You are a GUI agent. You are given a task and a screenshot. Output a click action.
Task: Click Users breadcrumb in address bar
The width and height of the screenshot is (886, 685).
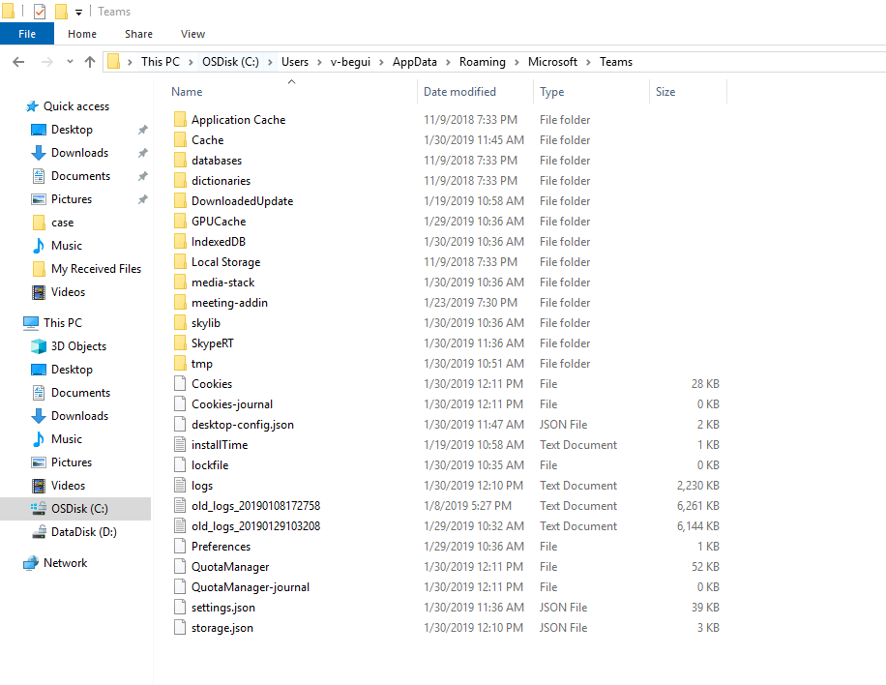coord(295,62)
